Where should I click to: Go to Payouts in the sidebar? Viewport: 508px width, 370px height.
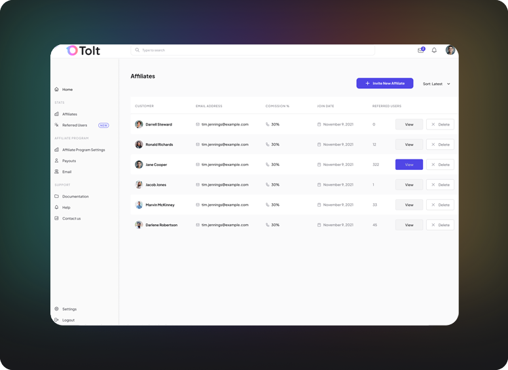[x=69, y=161]
